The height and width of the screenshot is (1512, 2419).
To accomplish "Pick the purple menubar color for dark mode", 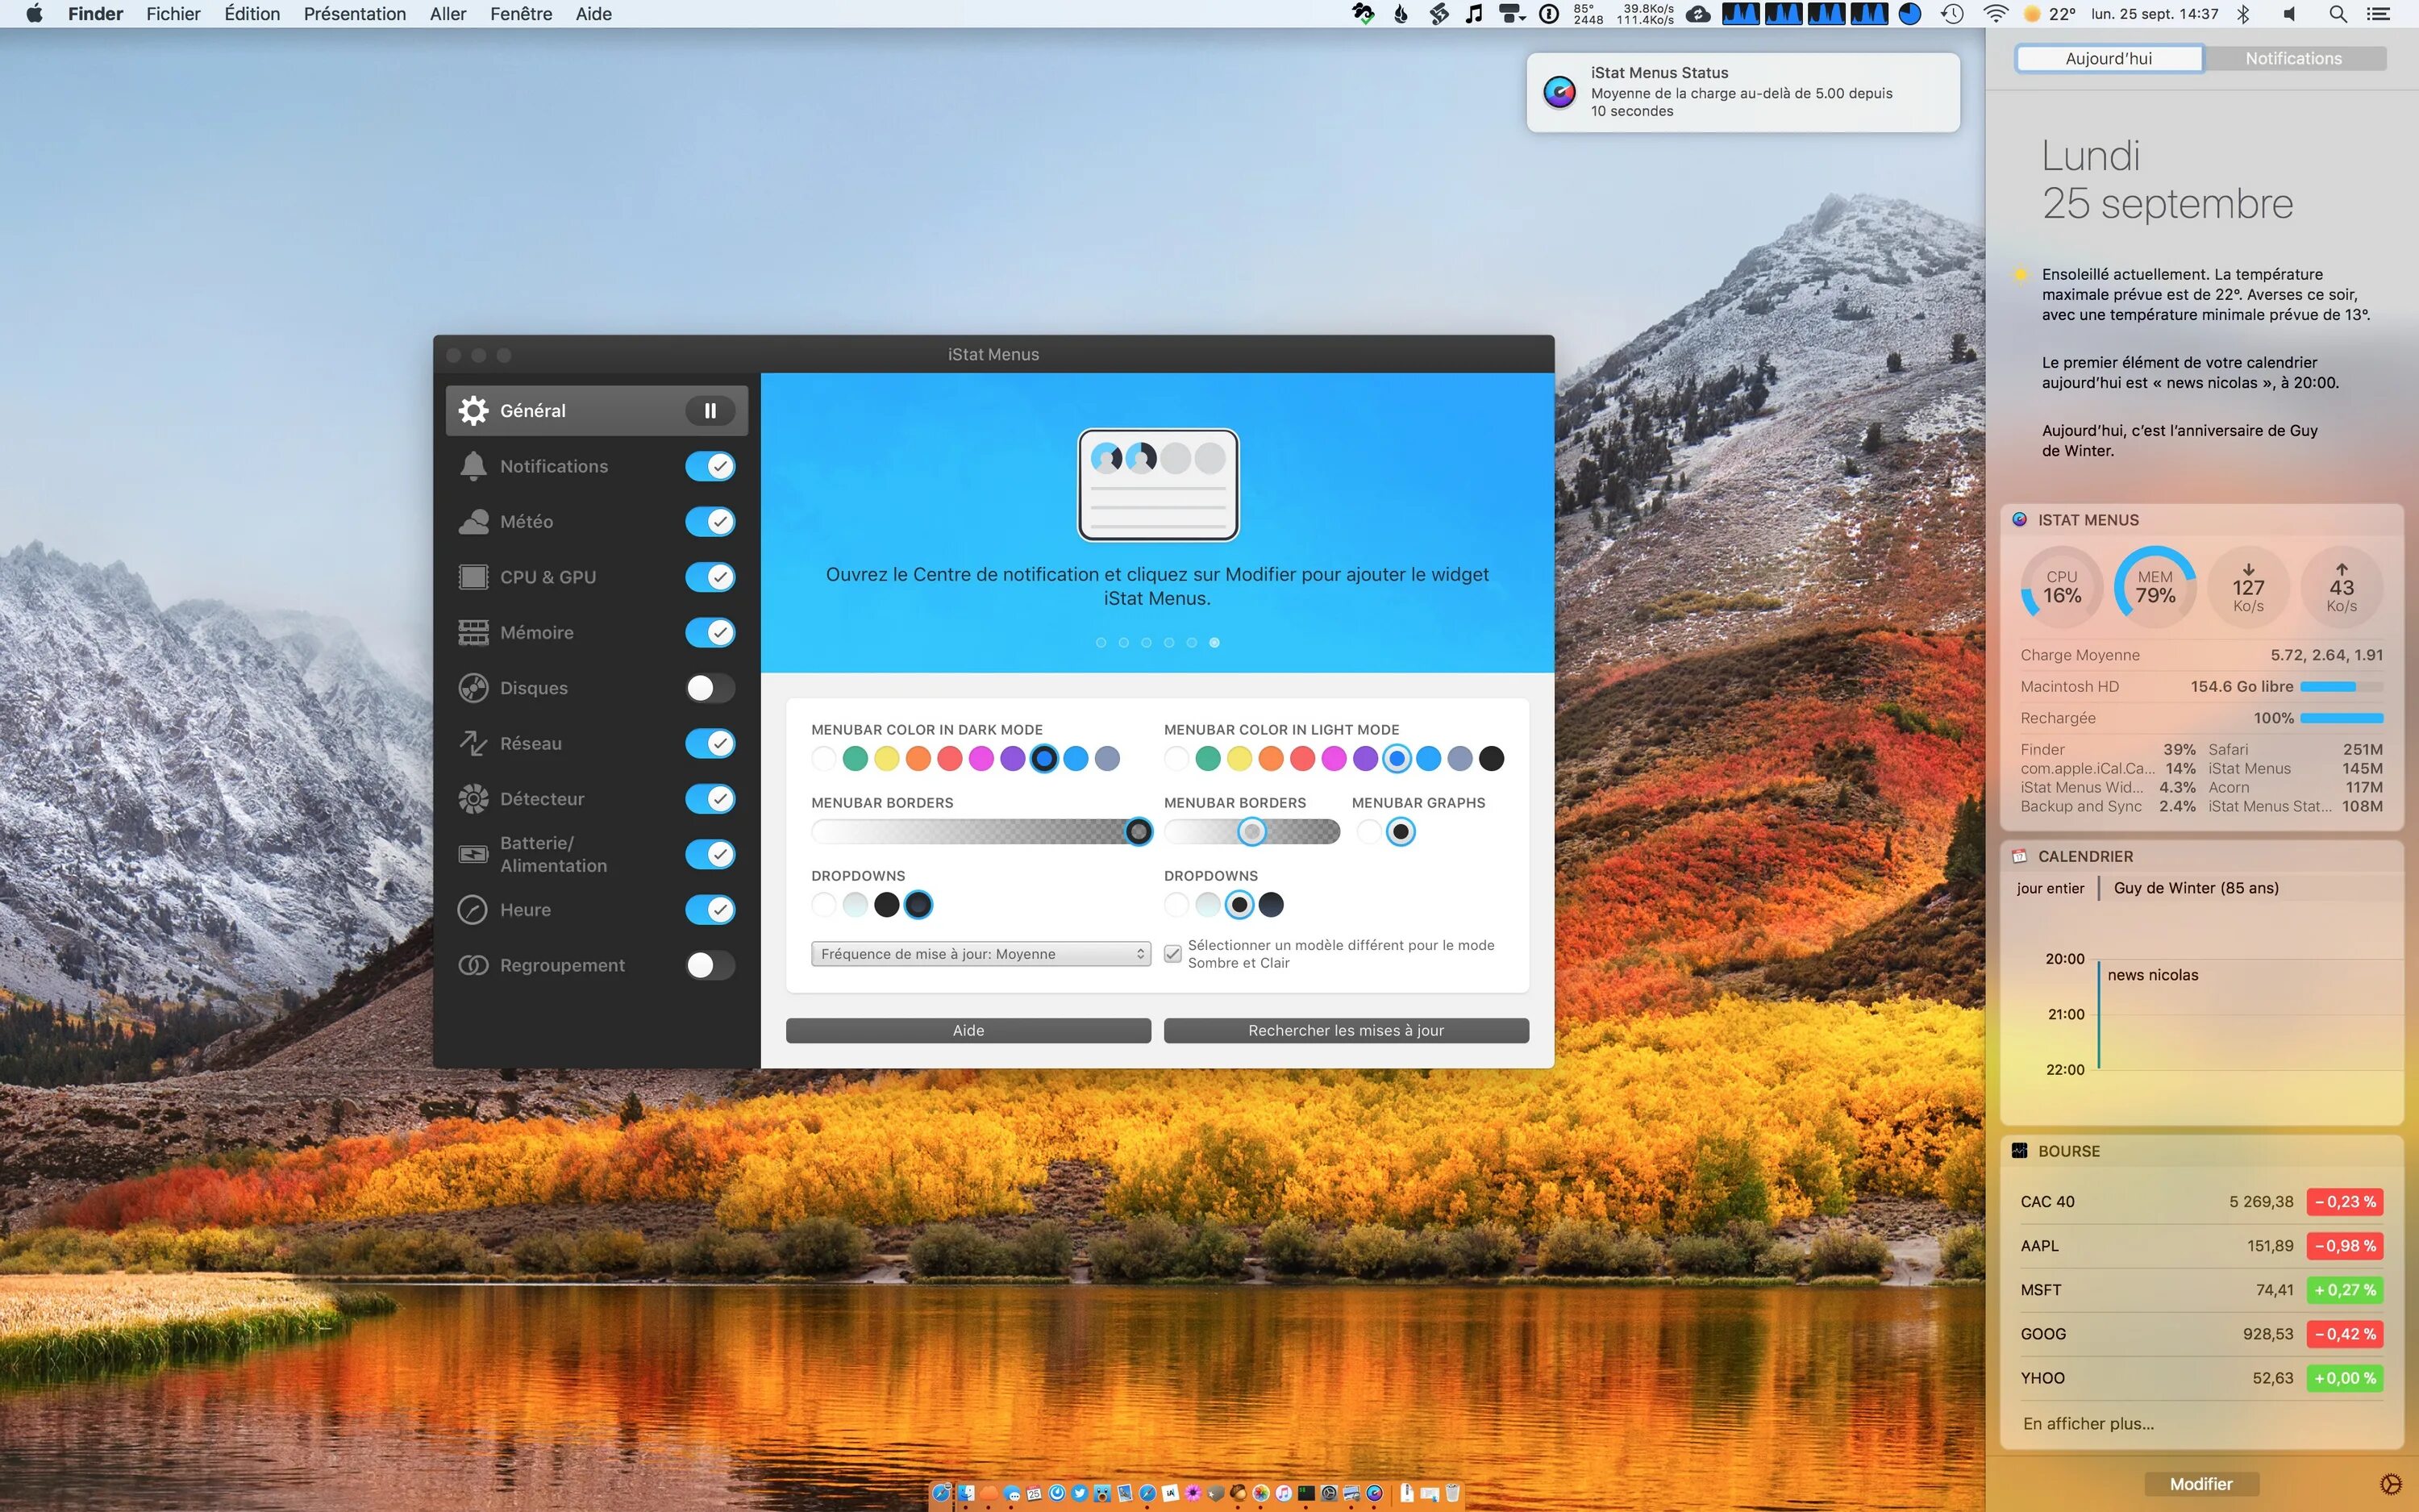I will coord(1013,759).
